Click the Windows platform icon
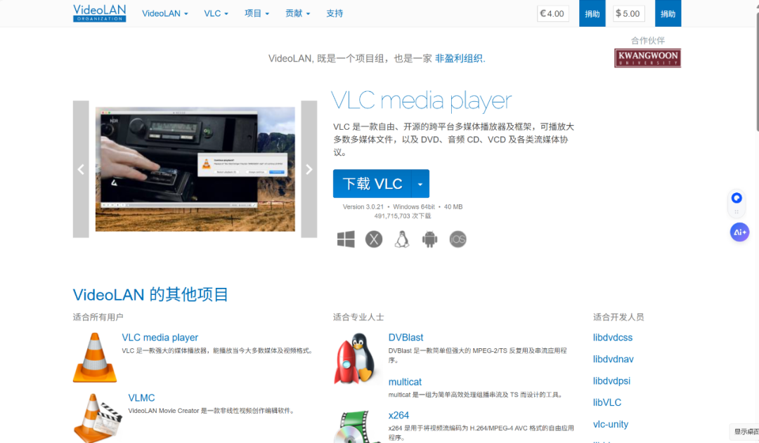Viewport: 759px width, 443px height. point(346,239)
